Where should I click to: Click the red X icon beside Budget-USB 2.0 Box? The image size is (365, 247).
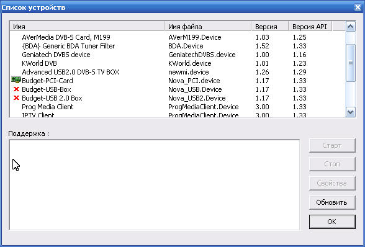coord(16,98)
